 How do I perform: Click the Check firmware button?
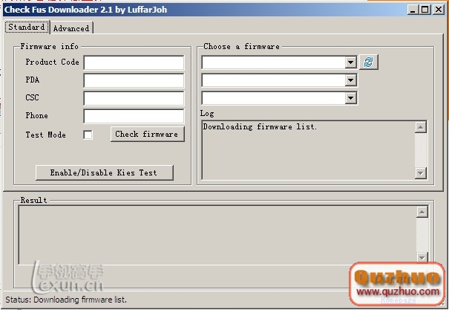point(147,134)
